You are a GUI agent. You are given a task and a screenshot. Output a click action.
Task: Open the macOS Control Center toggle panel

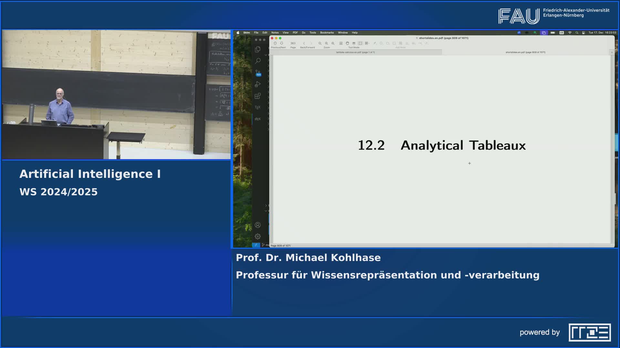[x=584, y=33]
